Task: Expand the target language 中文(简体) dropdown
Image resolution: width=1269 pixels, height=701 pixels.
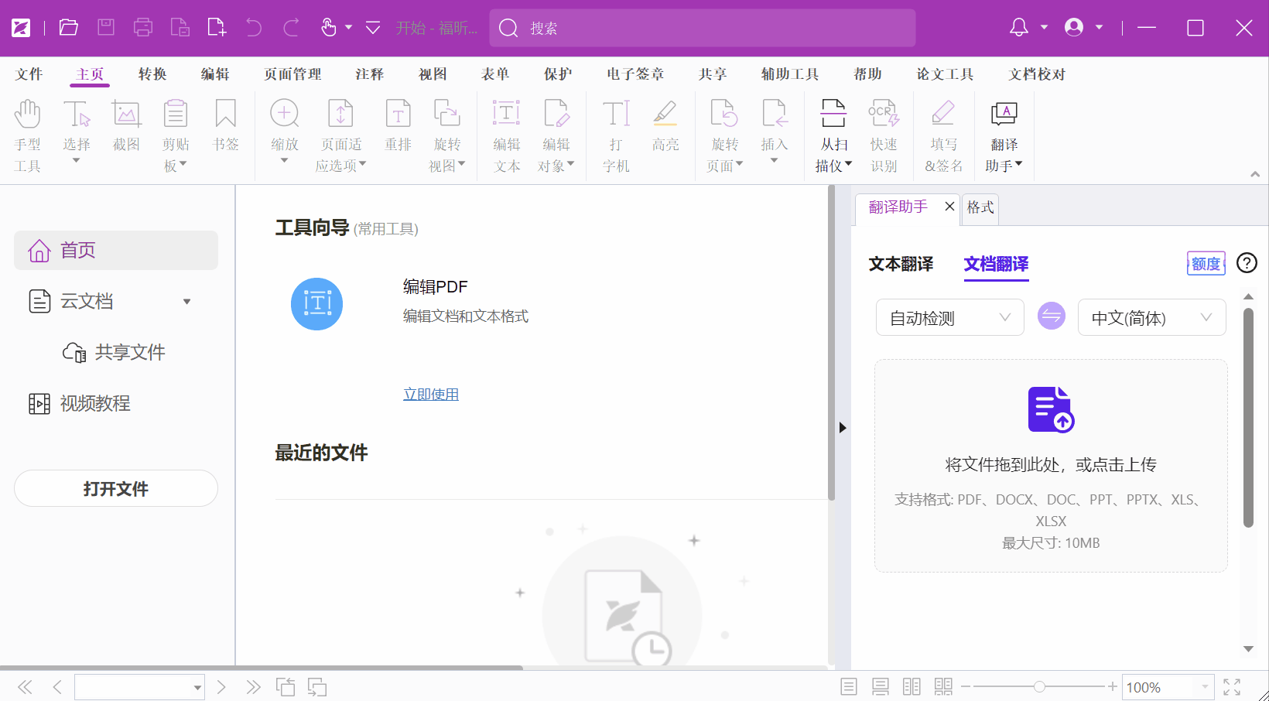Action: pyautogui.click(x=1151, y=317)
